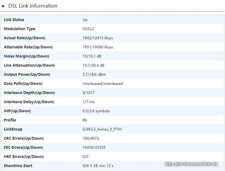Image resolution: width=225 pixels, height=171 pixels.
Task: Select the HEC Errors value 0/0
Action: tap(86, 157)
